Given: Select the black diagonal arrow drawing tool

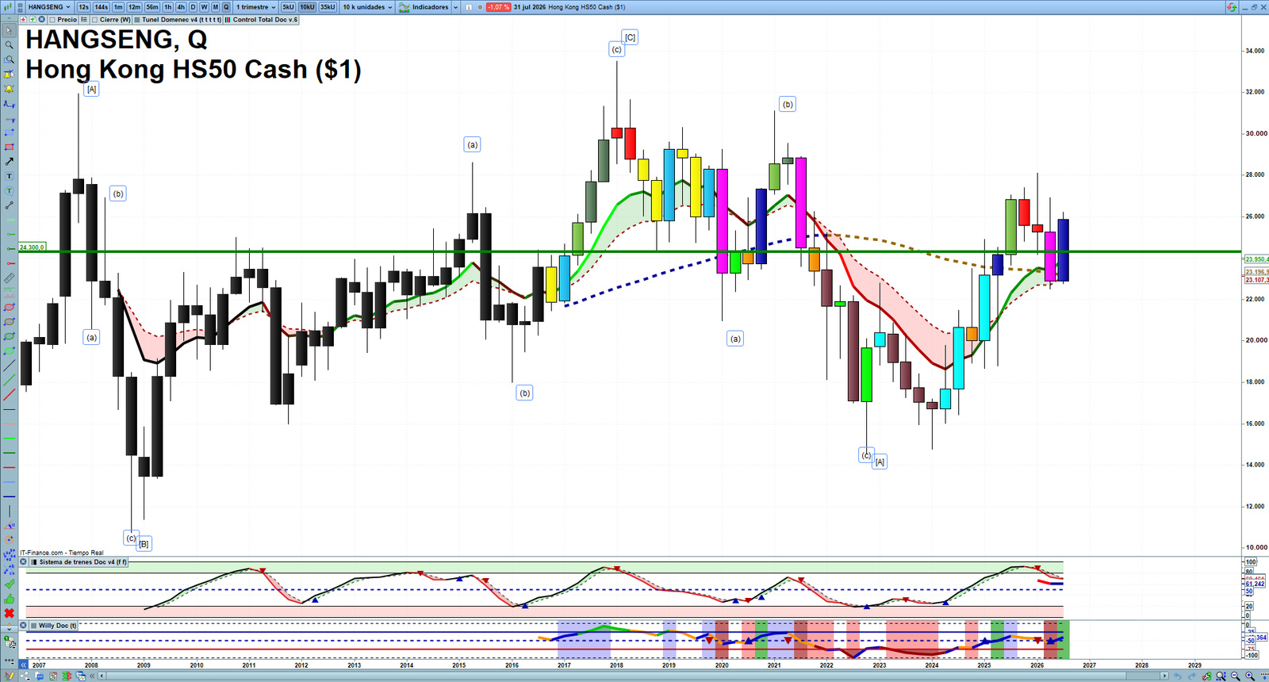Looking at the screenshot, I should (x=9, y=162).
